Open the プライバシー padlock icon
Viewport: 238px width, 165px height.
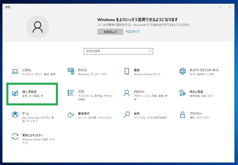(x=182, y=115)
